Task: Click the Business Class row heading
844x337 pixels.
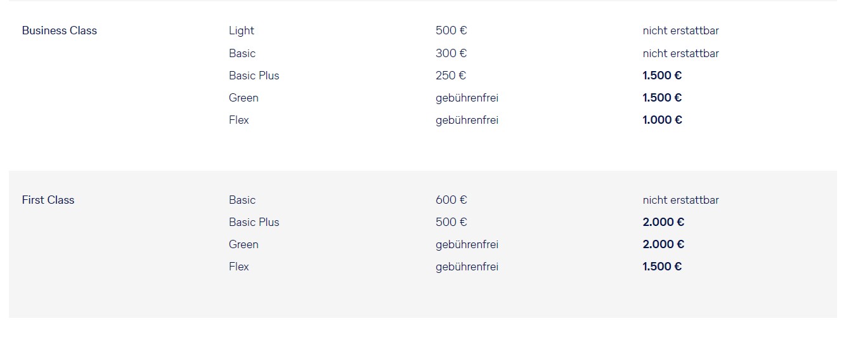Action: [60, 30]
